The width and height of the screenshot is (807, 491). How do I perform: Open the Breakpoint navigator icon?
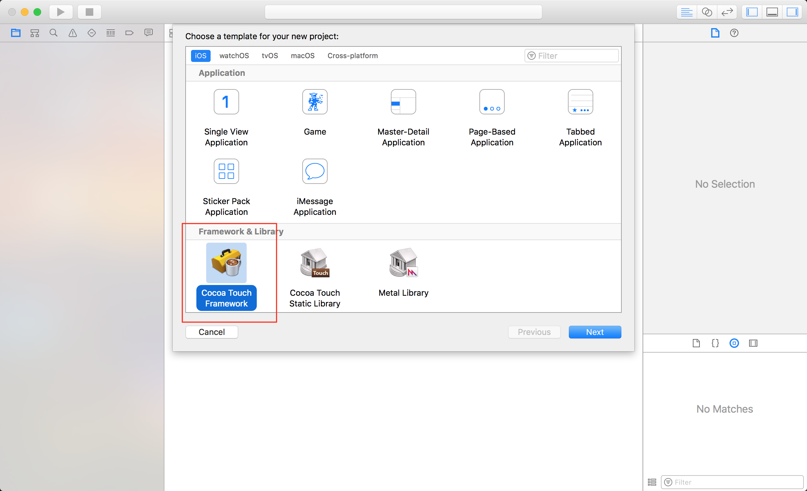tap(129, 33)
